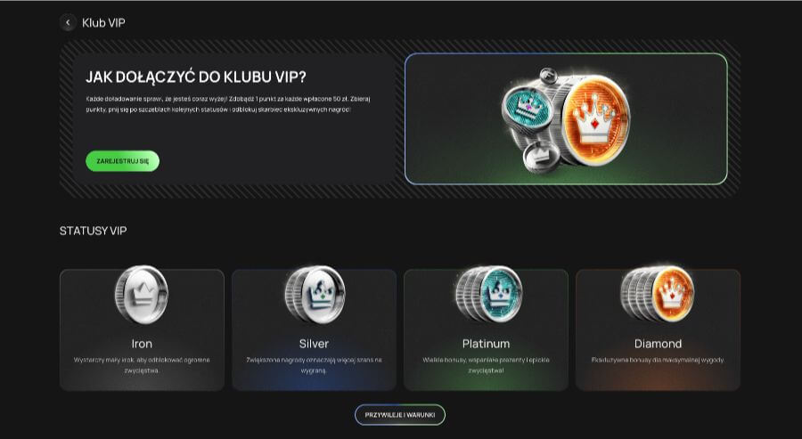Click the green ZAREJESTRUJ SIĘ button

click(122, 161)
